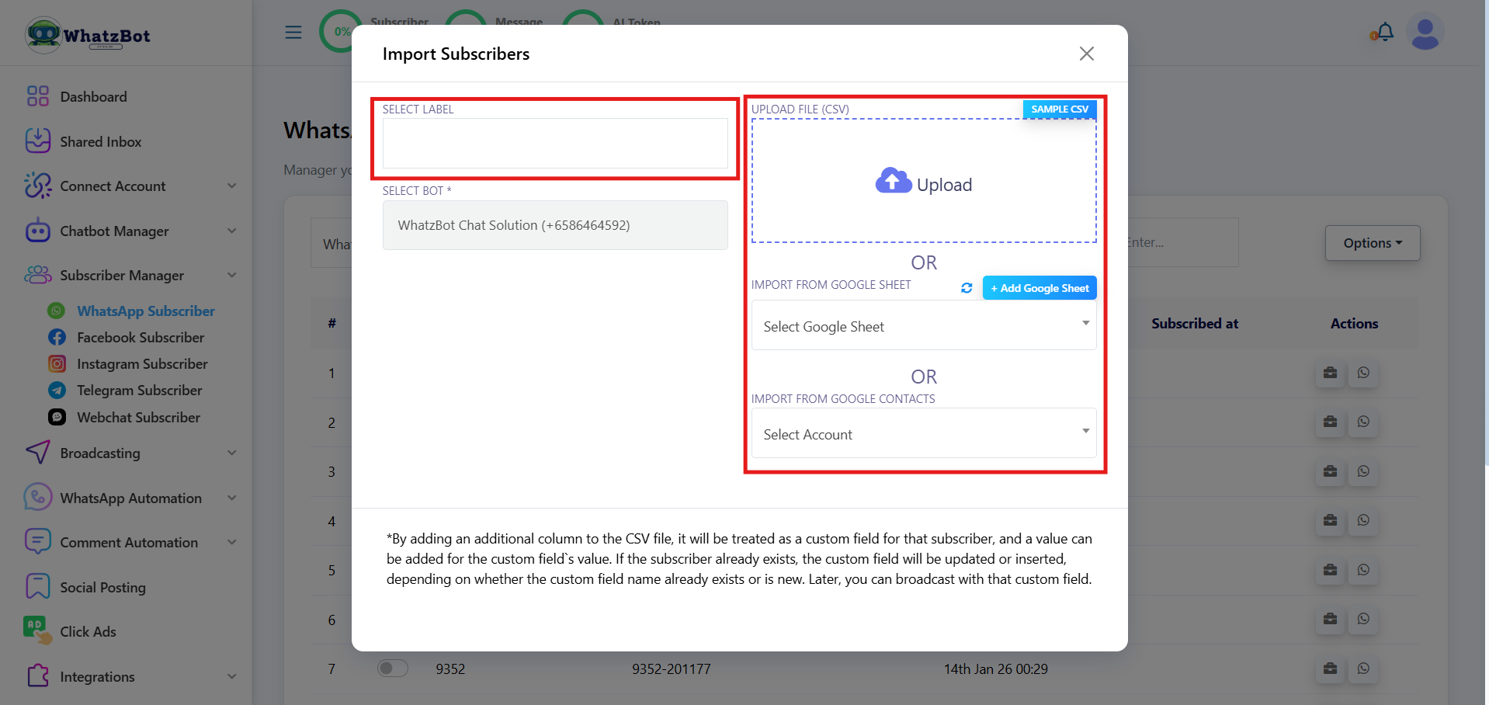Click the Telegram icon beside Telegram Subscriber

pyautogui.click(x=57, y=390)
